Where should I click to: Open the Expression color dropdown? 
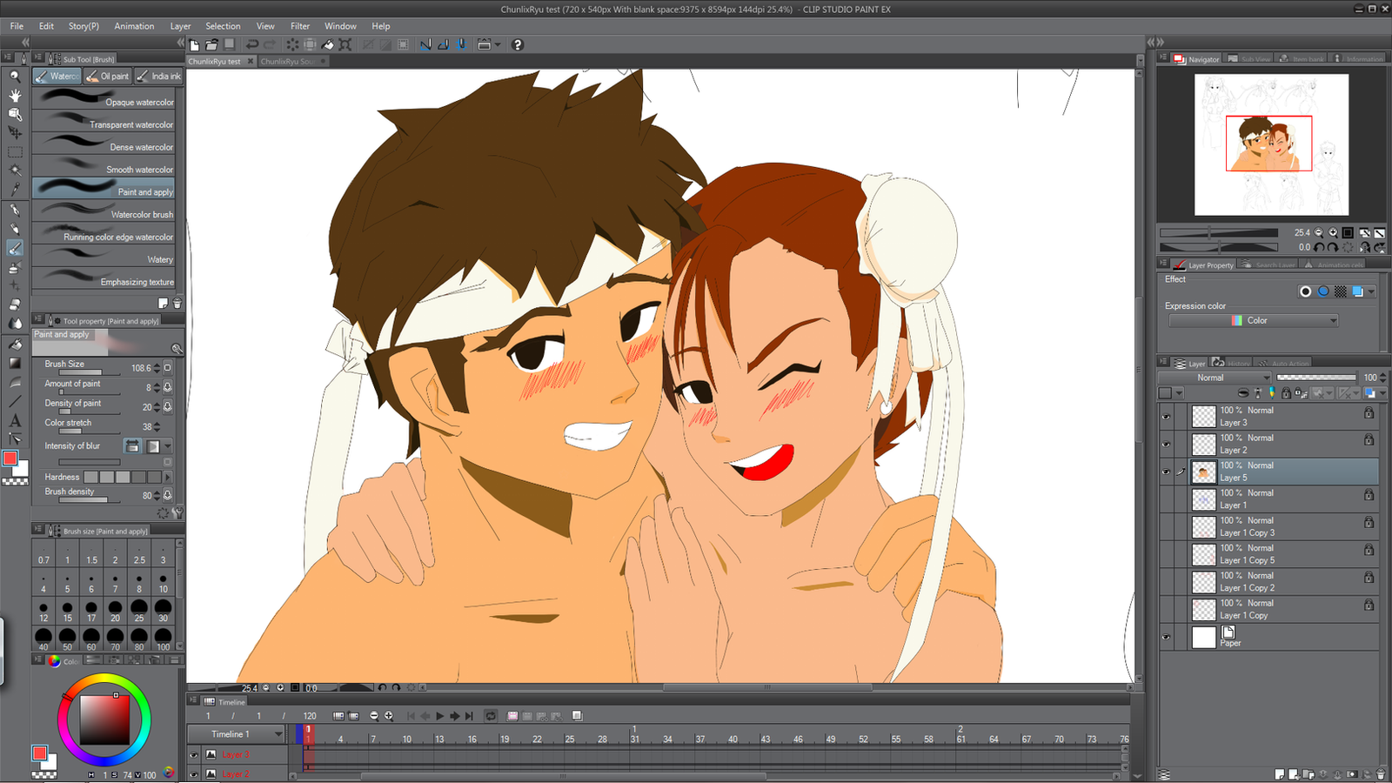point(1253,321)
